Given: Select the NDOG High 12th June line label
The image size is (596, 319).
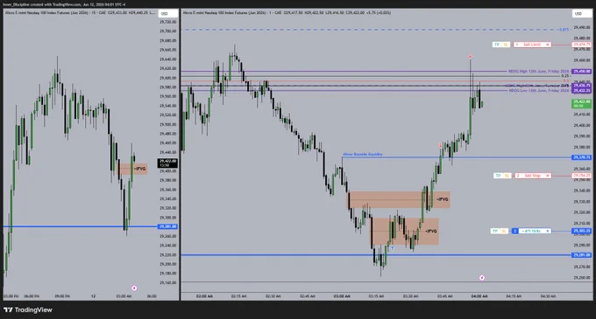Looking at the screenshot, I should pyautogui.click(x=539, y=71).
